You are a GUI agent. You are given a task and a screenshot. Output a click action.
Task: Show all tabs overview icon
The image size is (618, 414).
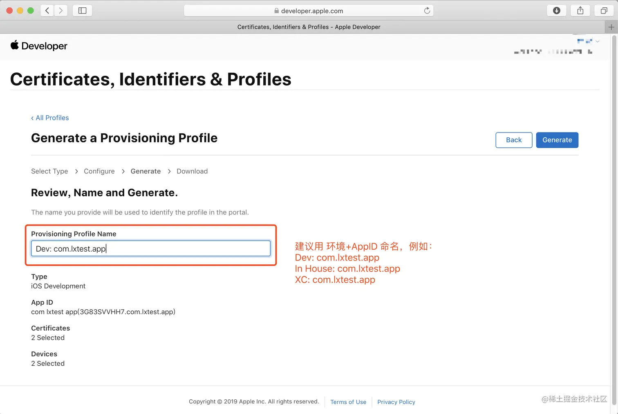tap(604, 11)
